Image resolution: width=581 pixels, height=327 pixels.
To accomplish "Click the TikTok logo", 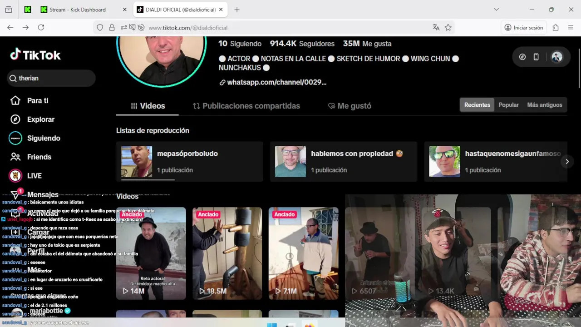I will pos(35,55).
